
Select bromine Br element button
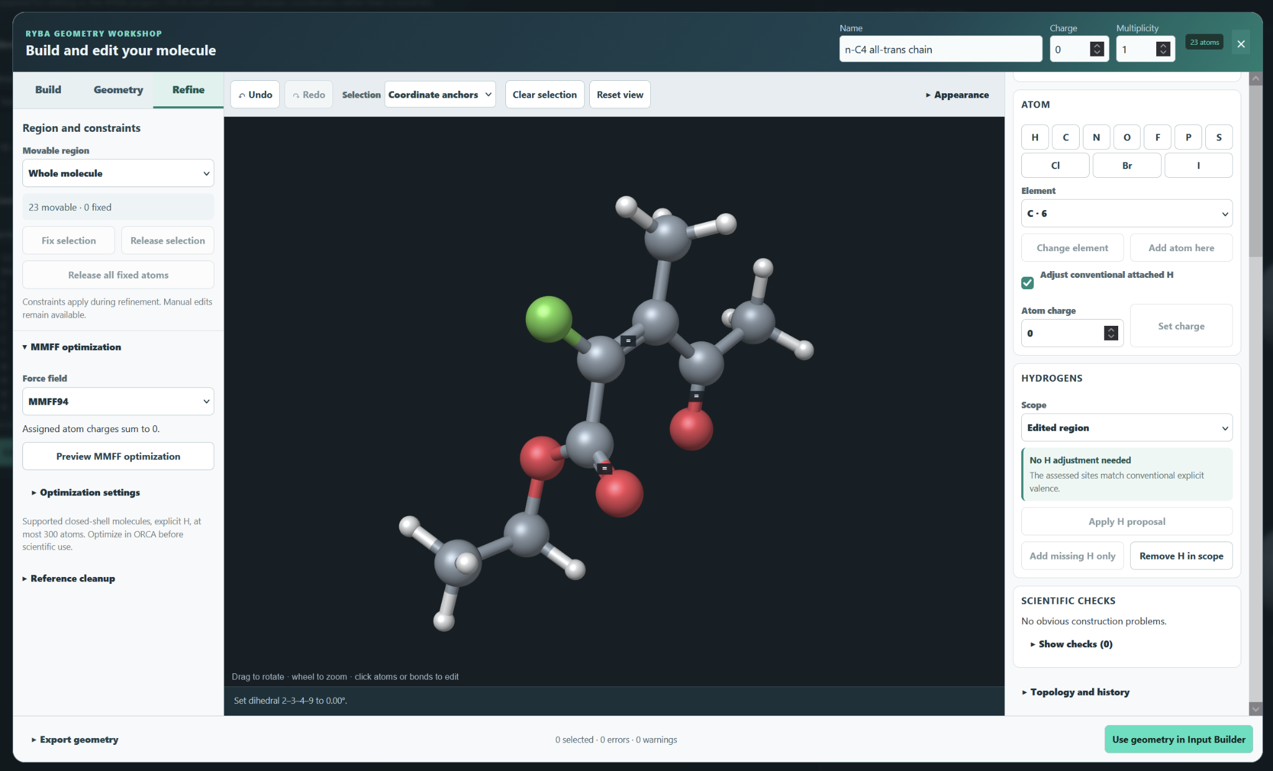click(1127, 165)
